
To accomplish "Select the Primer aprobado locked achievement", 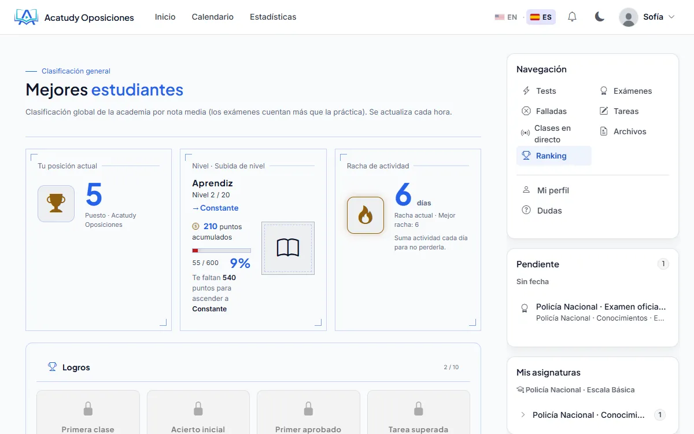I will [x=308, y=412].
